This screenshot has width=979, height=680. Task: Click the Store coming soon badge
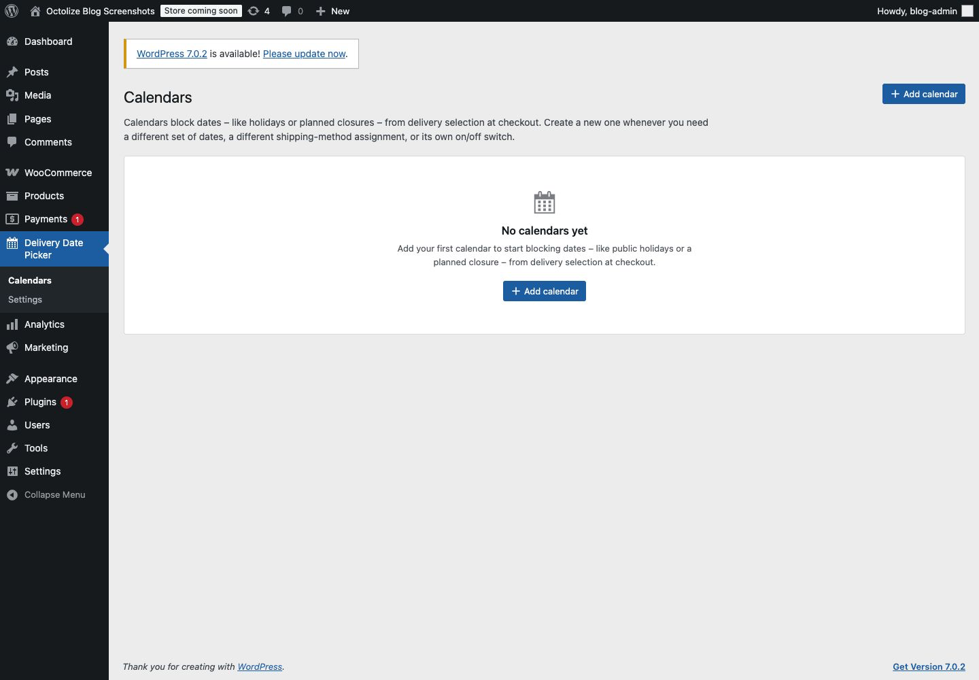coord(201,11)
